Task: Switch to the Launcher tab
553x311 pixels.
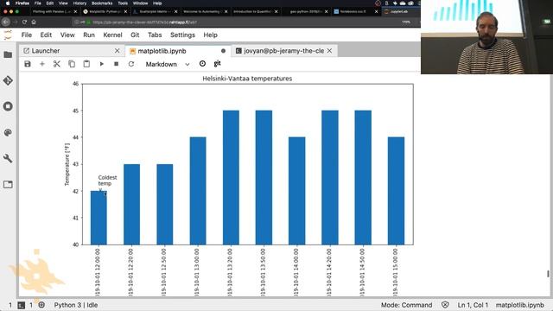Action: 72,51
